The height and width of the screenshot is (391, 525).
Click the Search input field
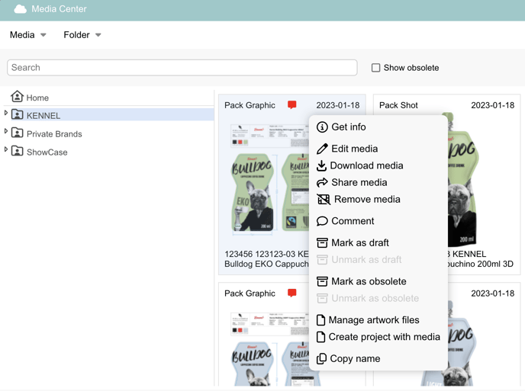(182, 68)
